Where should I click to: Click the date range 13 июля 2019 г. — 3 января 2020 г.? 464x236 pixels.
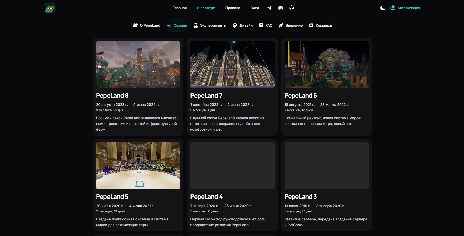tap(315, 206)
